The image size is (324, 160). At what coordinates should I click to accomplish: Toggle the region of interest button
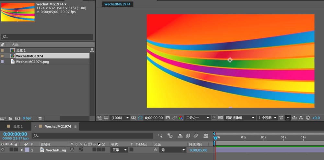[214, 118]
